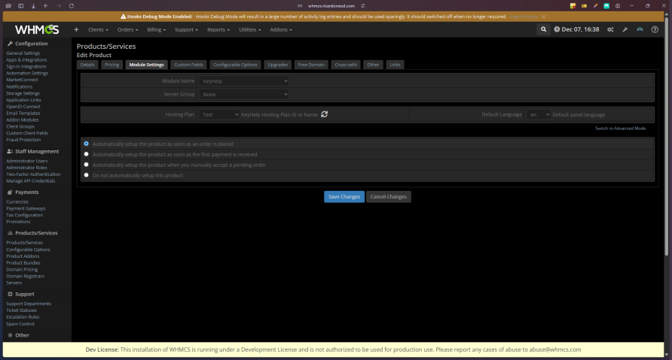Screen dimensions: 672x360
Task: Switch to the Upgrades tab
Action: [278, 65]
